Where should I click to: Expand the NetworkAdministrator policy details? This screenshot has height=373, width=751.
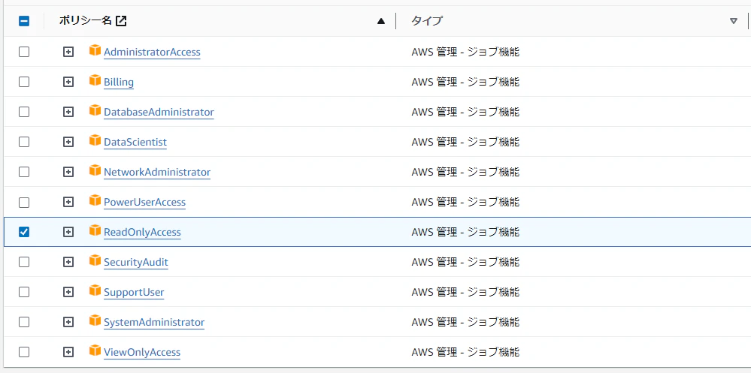68,172
